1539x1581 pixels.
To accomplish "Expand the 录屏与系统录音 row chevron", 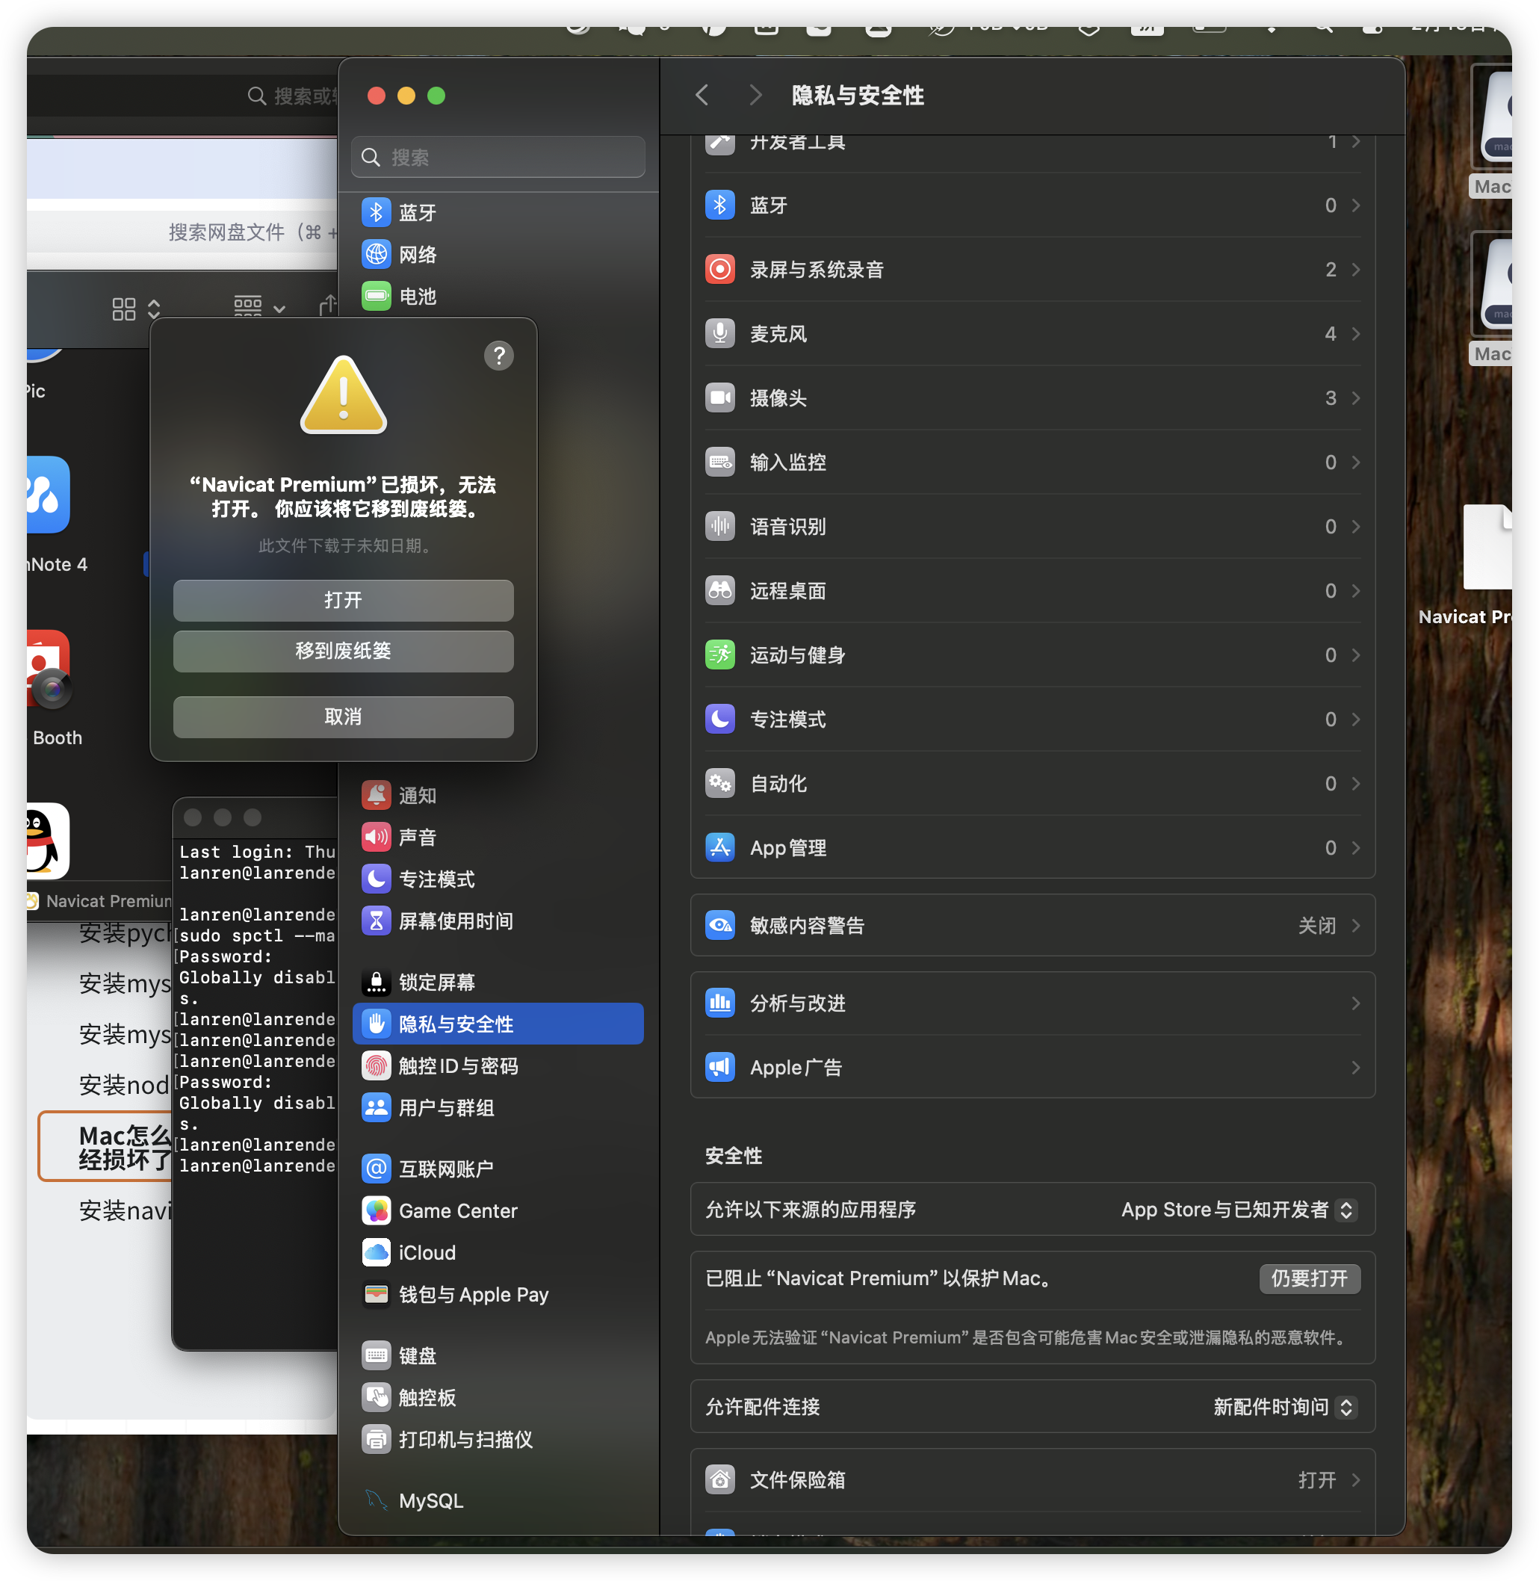I will pyautogui.click(x=1355, y=269).
